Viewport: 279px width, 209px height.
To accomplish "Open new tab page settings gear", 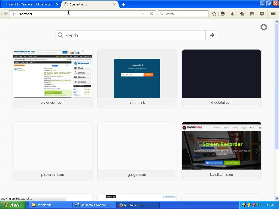I will click(264, 27).
